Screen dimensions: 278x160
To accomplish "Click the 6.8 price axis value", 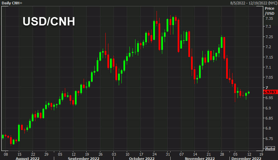I will tap(268, 128).
